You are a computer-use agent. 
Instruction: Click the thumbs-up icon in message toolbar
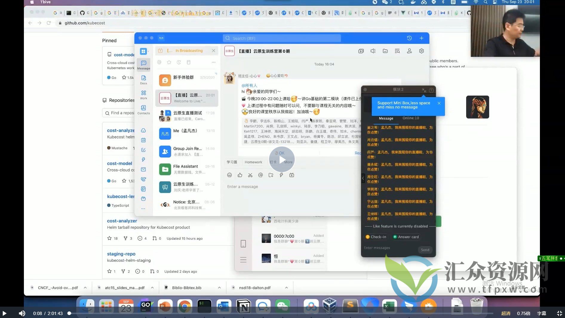240,175
